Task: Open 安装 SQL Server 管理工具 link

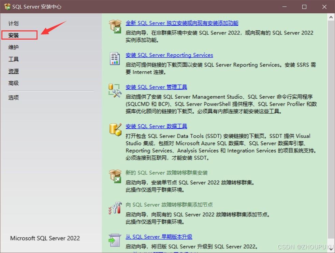Action: coord(156,87)
